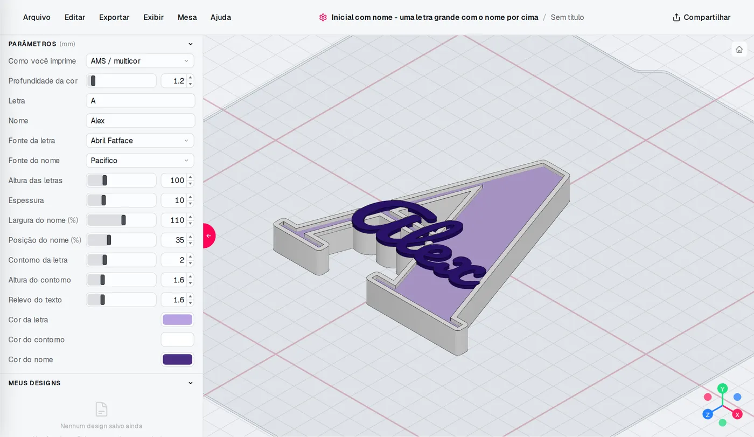Screen dimensions: 754x437
Task: Click the Espessura slider
Action: point(121,200)
